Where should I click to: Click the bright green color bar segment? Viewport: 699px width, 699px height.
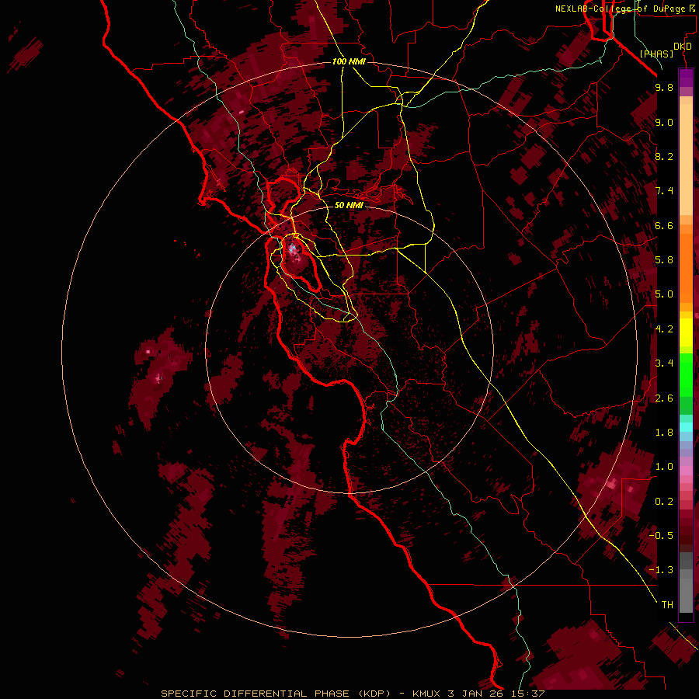pos(686,374)
